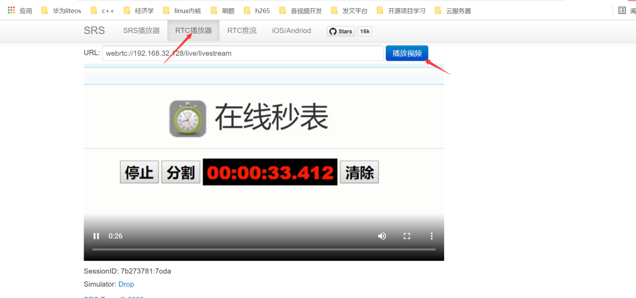Open the linux内核 bookmark folder

coord(182,11)
